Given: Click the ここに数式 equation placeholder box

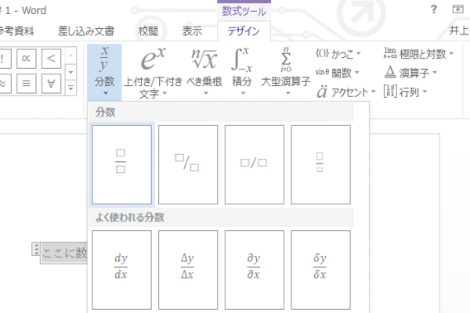Looking at the screenshot, I should click(x=64, y=254).
